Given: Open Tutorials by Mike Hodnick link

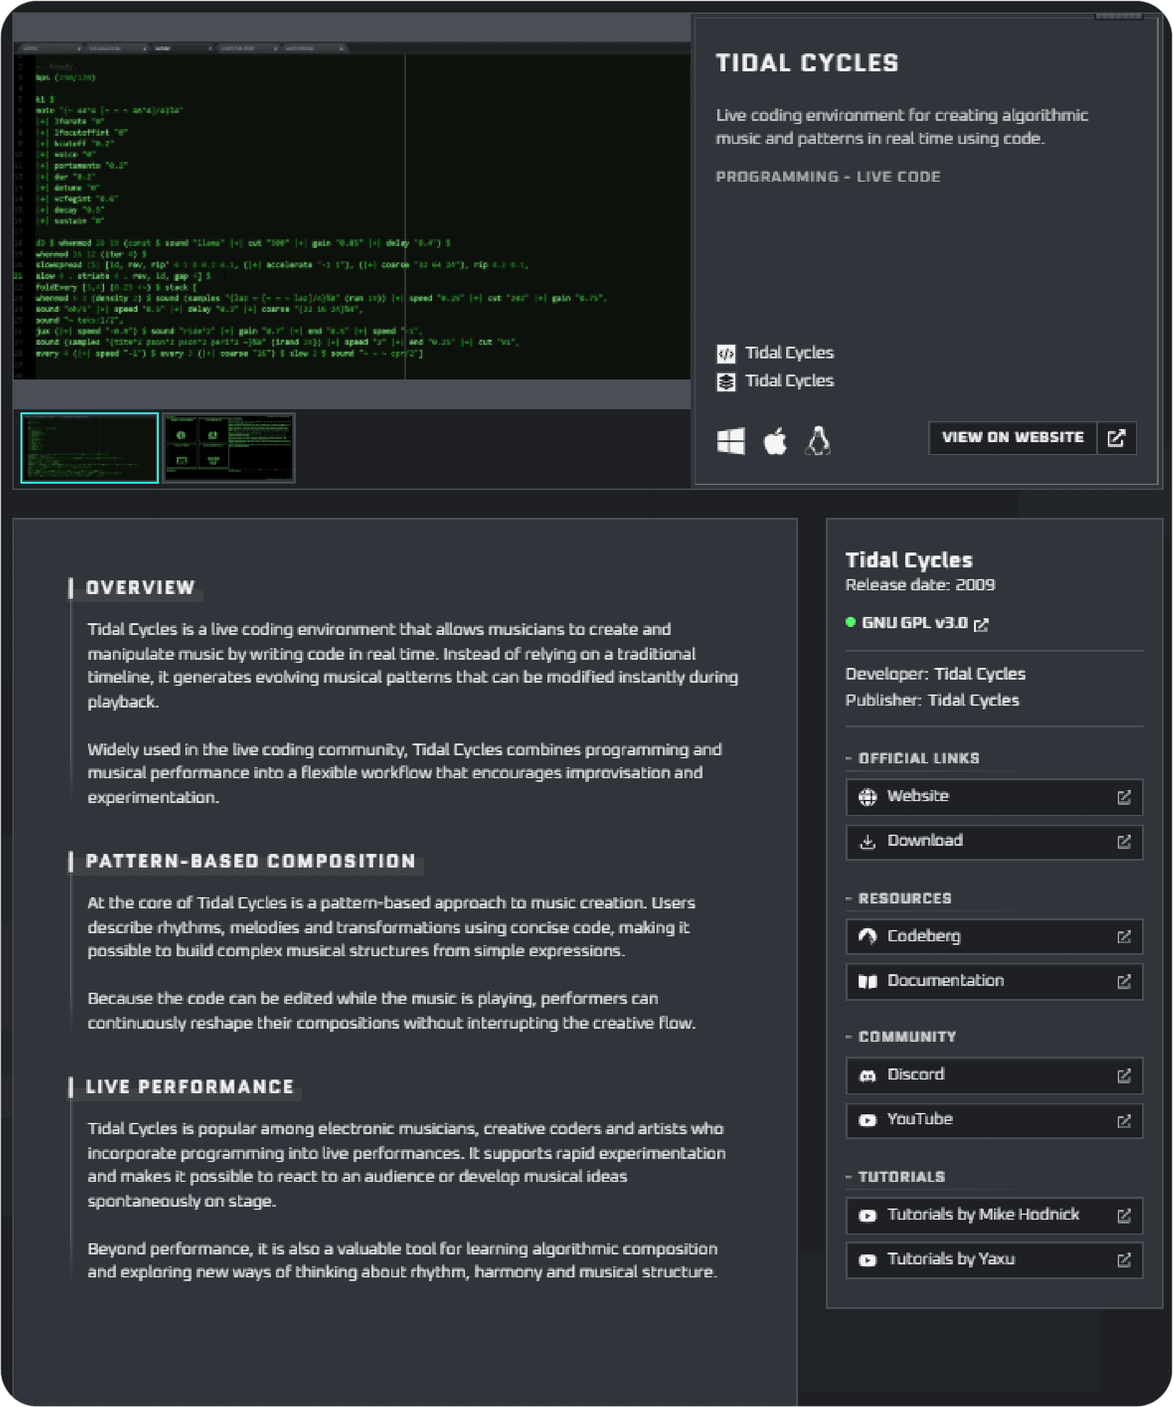Looking at the screenshot, I should [994, 1215].
